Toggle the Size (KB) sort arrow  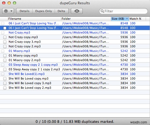click(127, 19)
